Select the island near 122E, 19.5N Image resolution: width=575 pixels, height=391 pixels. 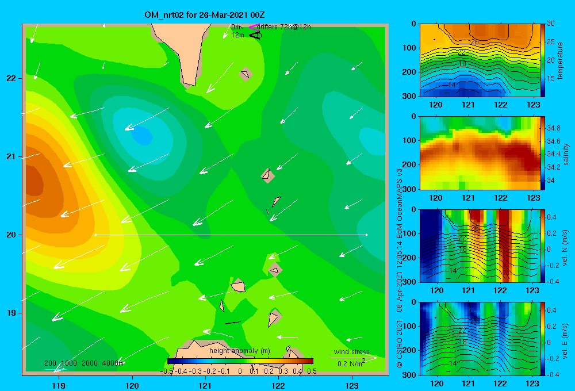pos(275,270)
